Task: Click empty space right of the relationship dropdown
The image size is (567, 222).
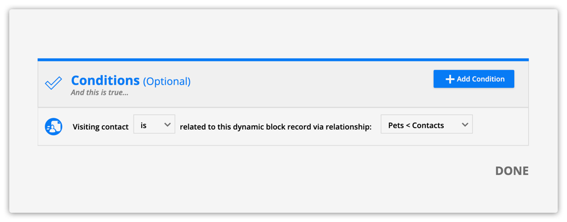Action: tap(500, 126)
